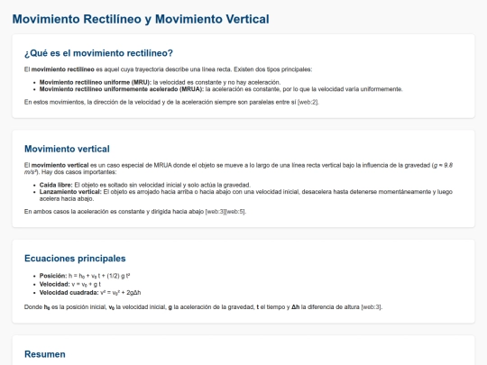Viewport: 487px width, 365px height.
Task: Click the sentence 'En ambos casos la aceleración'
Action: 135,212
